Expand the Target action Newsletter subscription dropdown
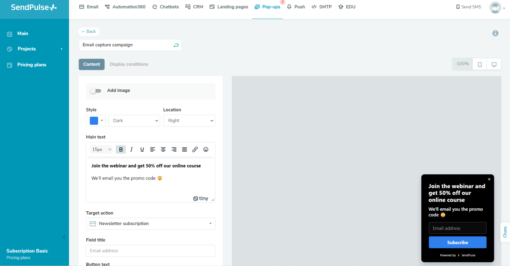The image size is (510, 266). 151,224
